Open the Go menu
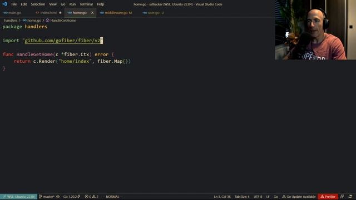 63,4
